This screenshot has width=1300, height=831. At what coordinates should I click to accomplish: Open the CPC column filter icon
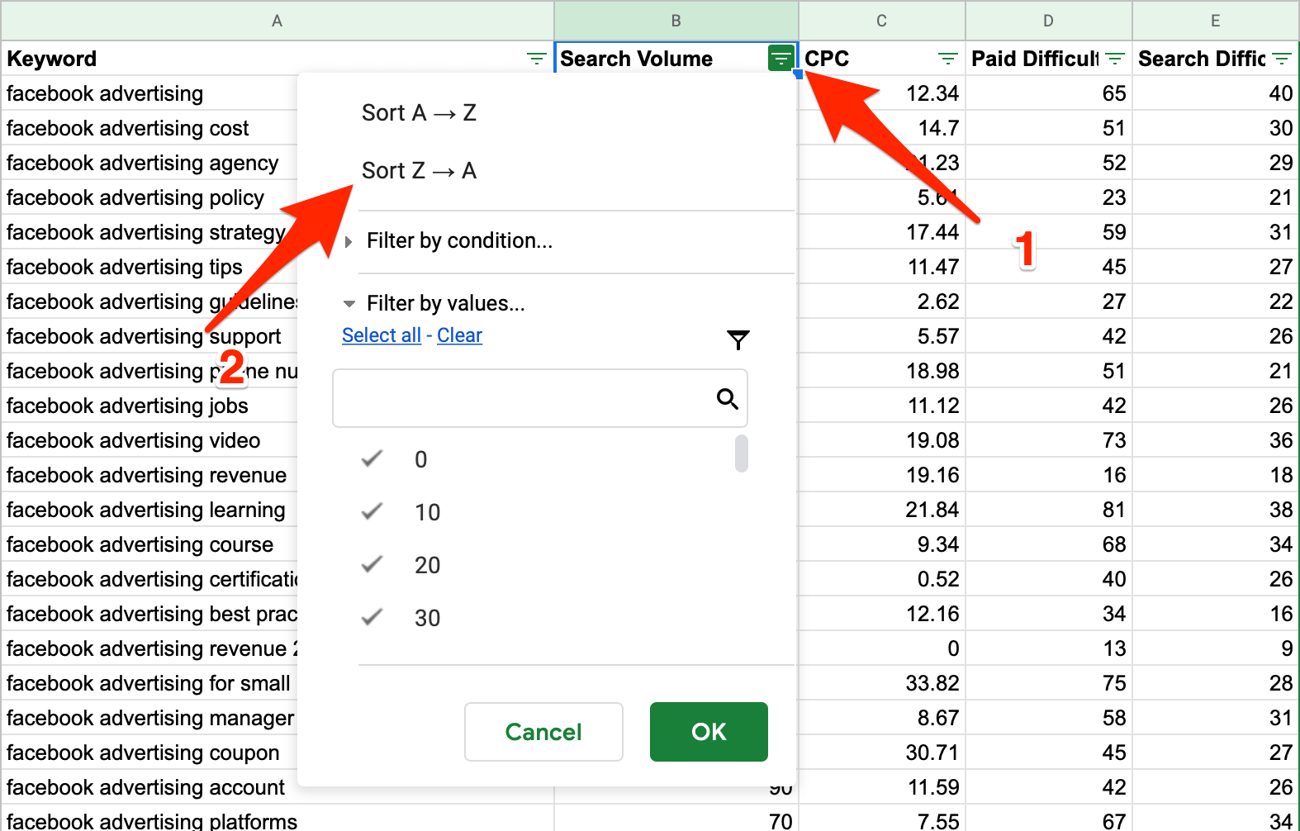pos(948,59)
